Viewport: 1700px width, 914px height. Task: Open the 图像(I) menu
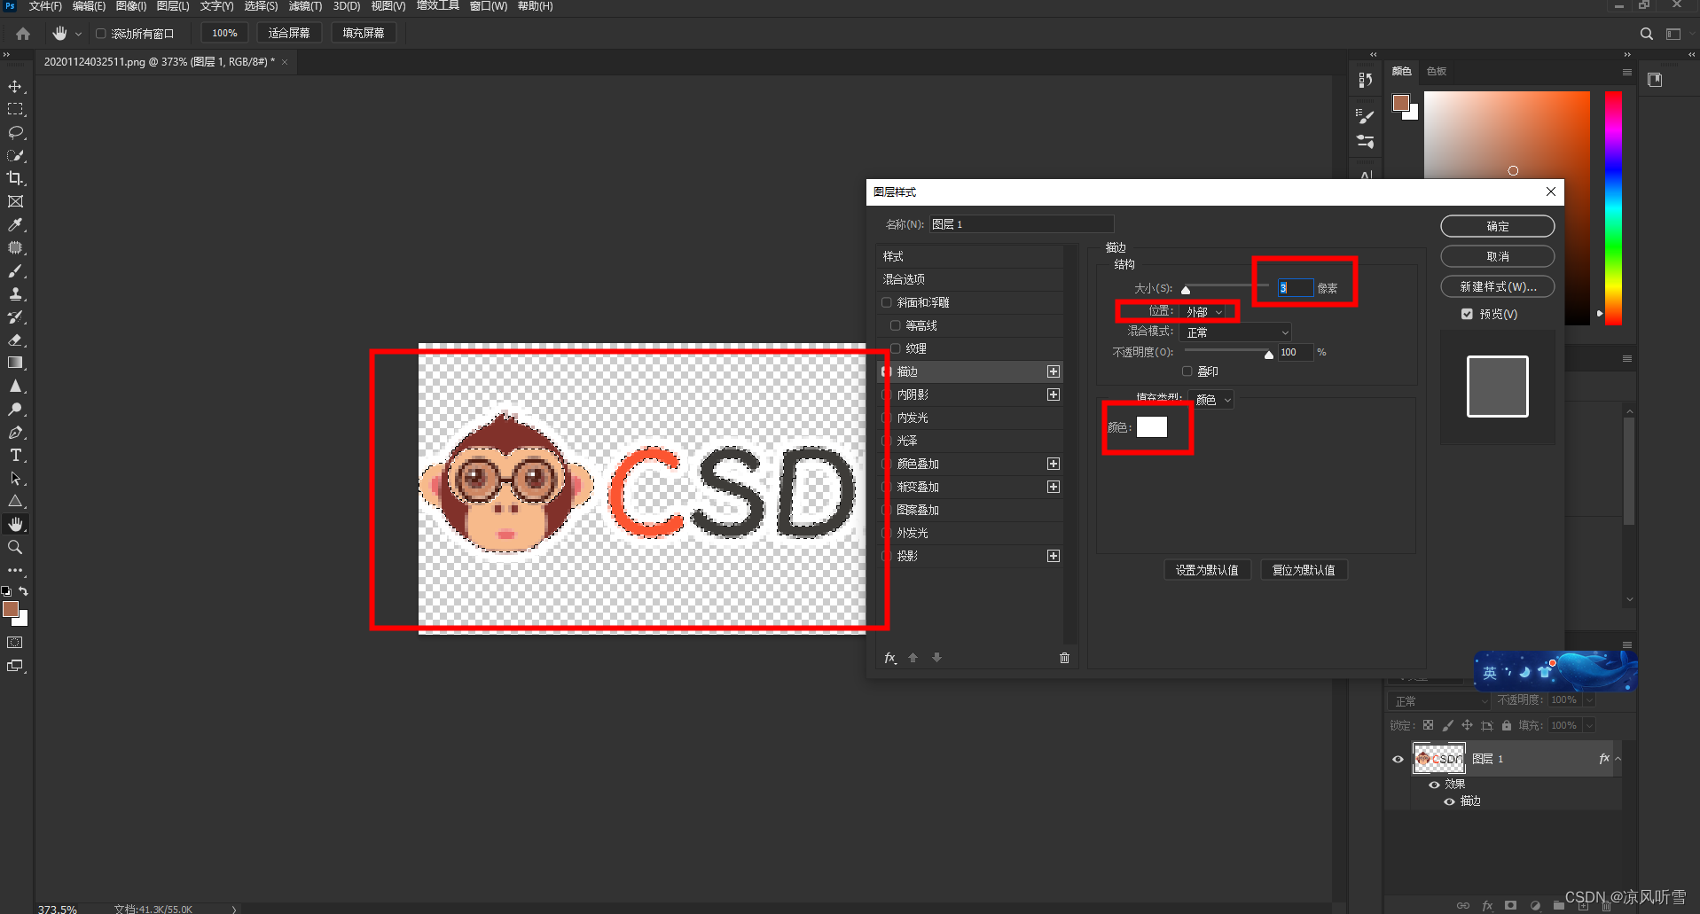coord(131,6)
